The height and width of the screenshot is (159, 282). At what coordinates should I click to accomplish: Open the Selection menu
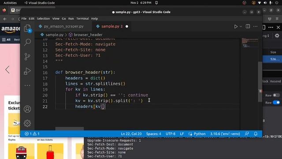[43, 19]
